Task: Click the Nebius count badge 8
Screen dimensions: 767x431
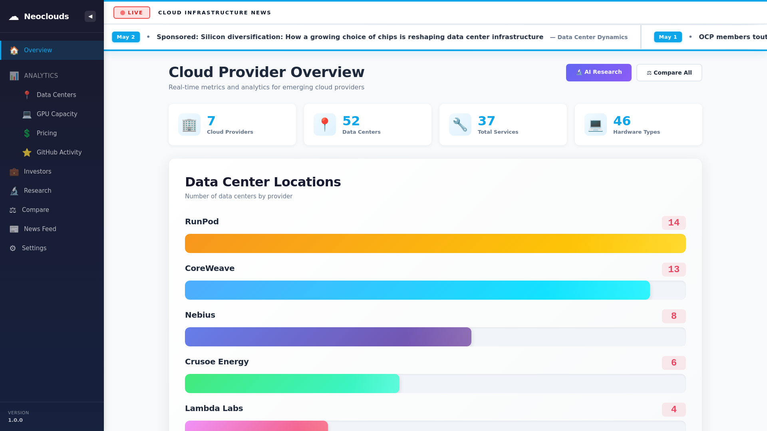Action: pos(674,316)
